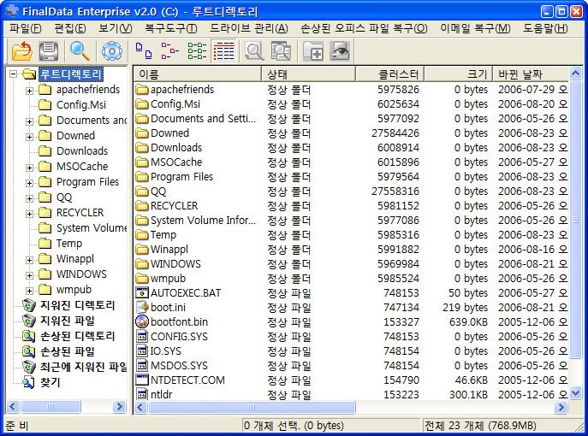This screenshot has width=588, height=436.
Task: Click the Open folder toolbar icon
Action: point(21,51)
